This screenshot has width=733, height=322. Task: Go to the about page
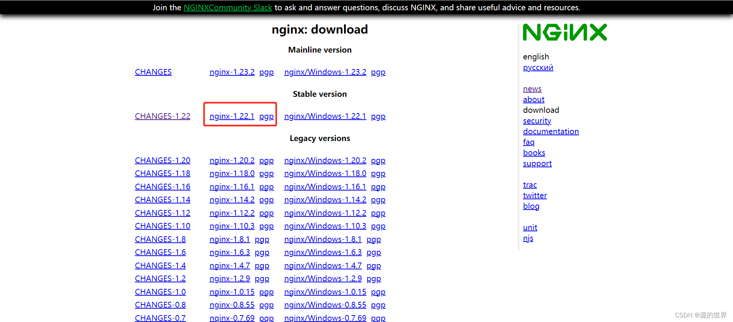534,99
